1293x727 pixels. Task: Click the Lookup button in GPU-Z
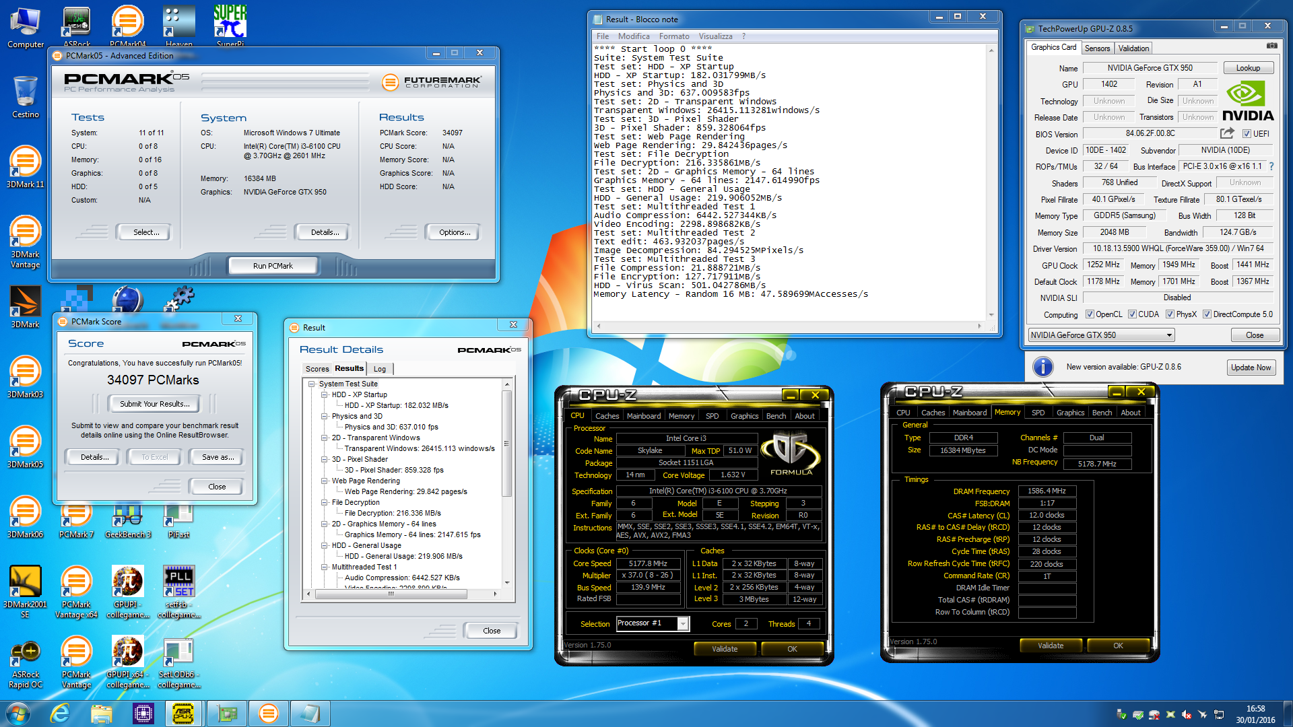pyautogui.click(x=1247, y=68)
